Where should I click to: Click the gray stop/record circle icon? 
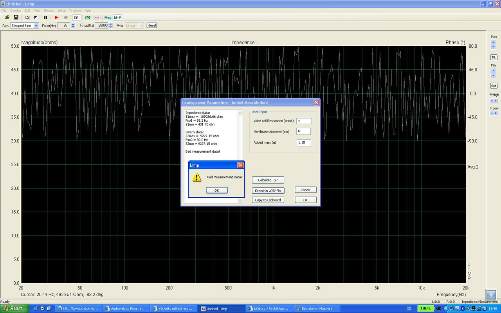coord(66,18)
